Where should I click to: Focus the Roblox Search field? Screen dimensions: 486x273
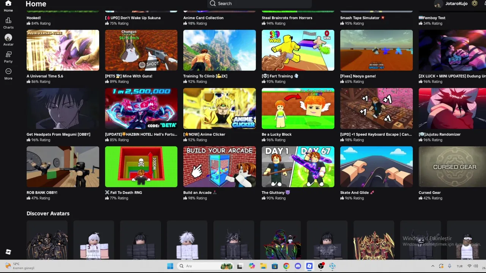(260, 3)
